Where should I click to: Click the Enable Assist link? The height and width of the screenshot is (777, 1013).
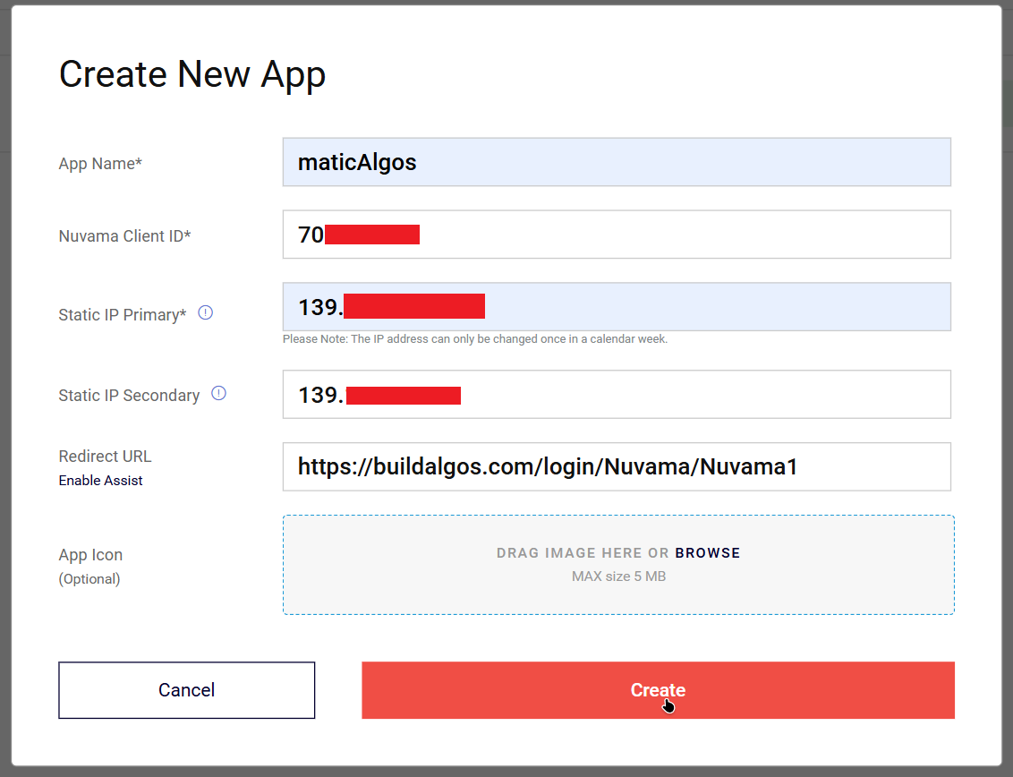coord(100,481)
